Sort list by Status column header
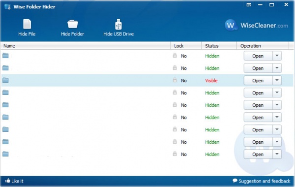Viewport: 295px width, 187px height. coord(219,46)
